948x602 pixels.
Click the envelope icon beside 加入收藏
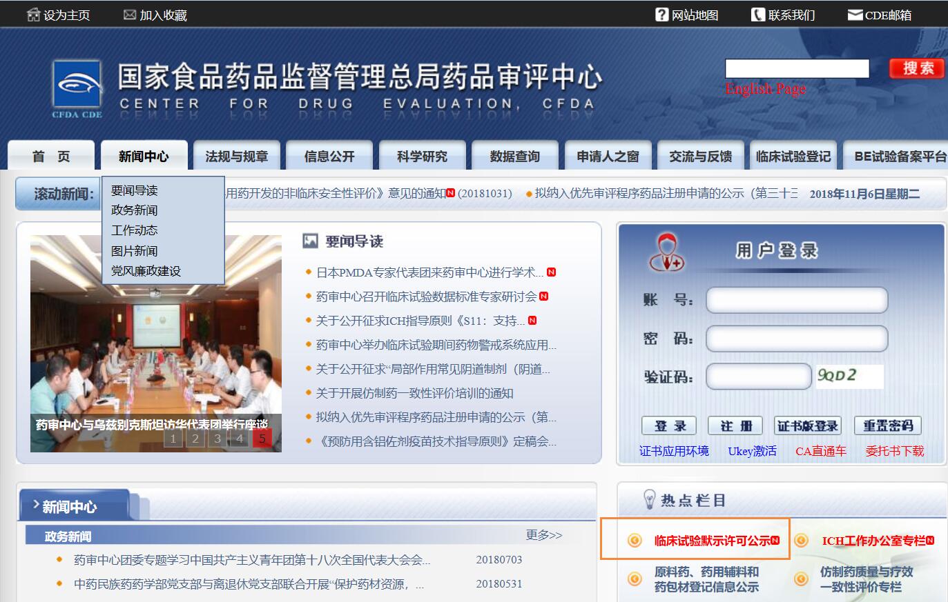point(130,14)
